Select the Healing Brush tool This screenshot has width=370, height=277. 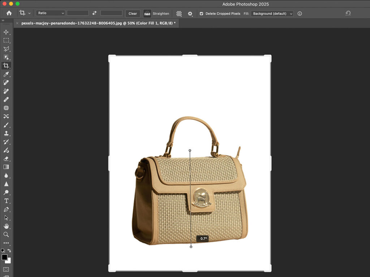[6, 100]
